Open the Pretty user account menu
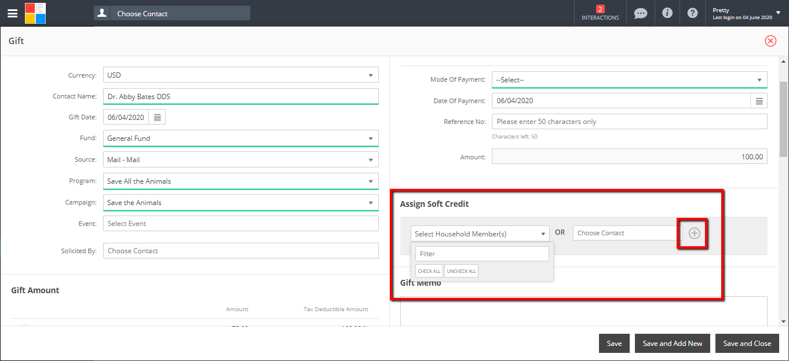Image resolution: width=789 pixels, height=361 pixels. (x=747, y=13)
